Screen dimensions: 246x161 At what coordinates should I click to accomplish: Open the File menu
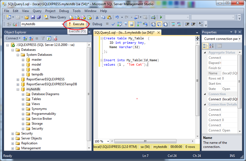pos(7,11)
